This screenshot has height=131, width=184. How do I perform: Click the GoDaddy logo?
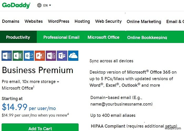coord(16,5)
